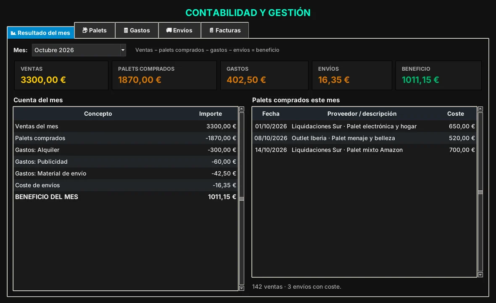Viewport: 496px width, 303px height.
Task: Select the 14/10/2026 pallet row
Action: (x=364, y=150)
